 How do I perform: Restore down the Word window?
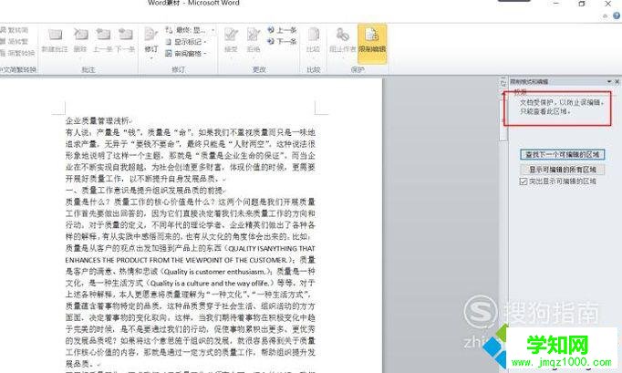pos(582,4)
